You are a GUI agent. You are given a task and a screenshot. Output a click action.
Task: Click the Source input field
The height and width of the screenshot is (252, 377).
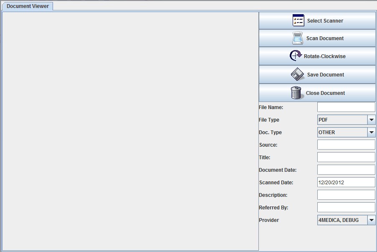click(346, 145)
